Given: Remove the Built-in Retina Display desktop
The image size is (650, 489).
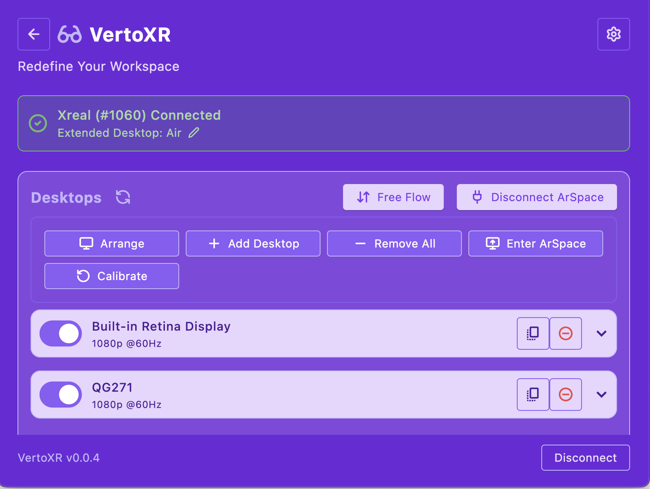Looking at the screenshot, I should [x=565, y=333].
